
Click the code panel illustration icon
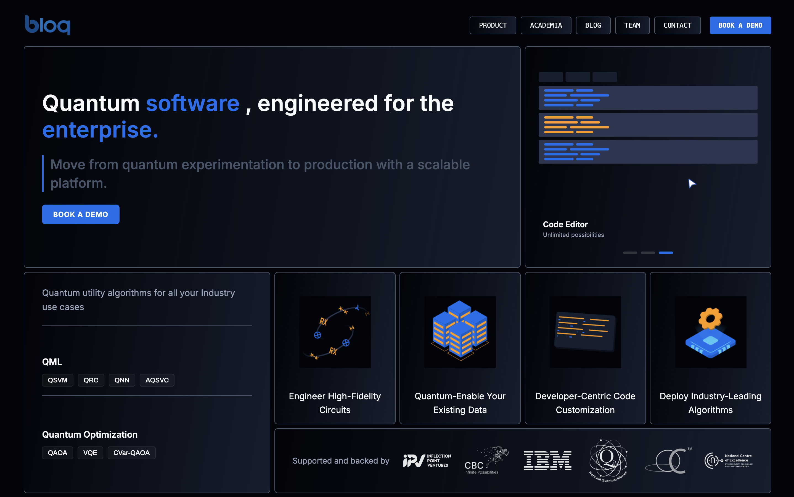(585, 332)
